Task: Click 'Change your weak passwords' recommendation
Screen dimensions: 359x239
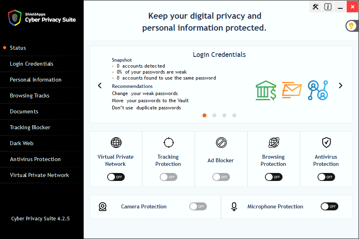Action: pyautogui.click(x=145, y=93)
